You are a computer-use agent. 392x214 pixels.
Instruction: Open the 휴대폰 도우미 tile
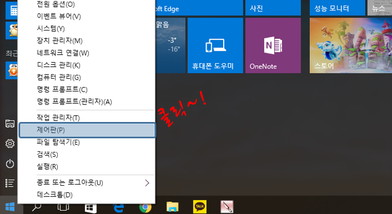click(x=215, y=46)
